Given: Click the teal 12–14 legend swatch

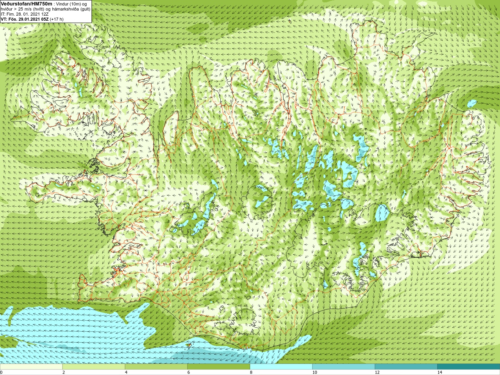Looking at the screenshot, I should [406, 367].
